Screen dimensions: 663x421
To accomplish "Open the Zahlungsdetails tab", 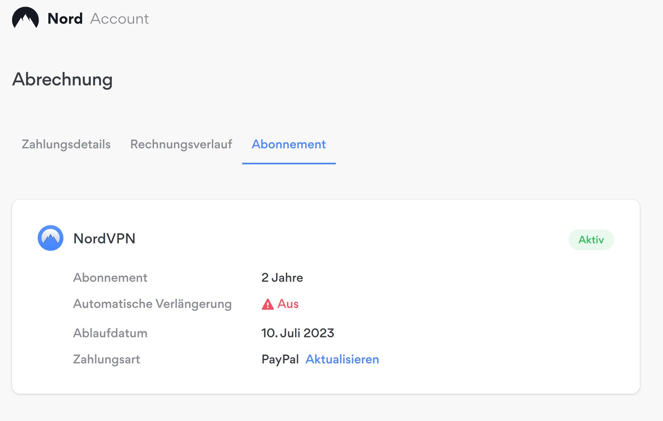I will pos(66,144).
